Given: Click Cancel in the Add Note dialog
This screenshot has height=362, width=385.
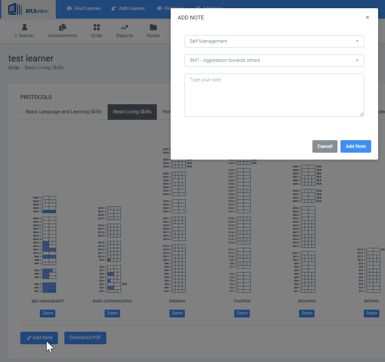Looking at the screenshot, I should pyautogui.click(x=325, y=146).
